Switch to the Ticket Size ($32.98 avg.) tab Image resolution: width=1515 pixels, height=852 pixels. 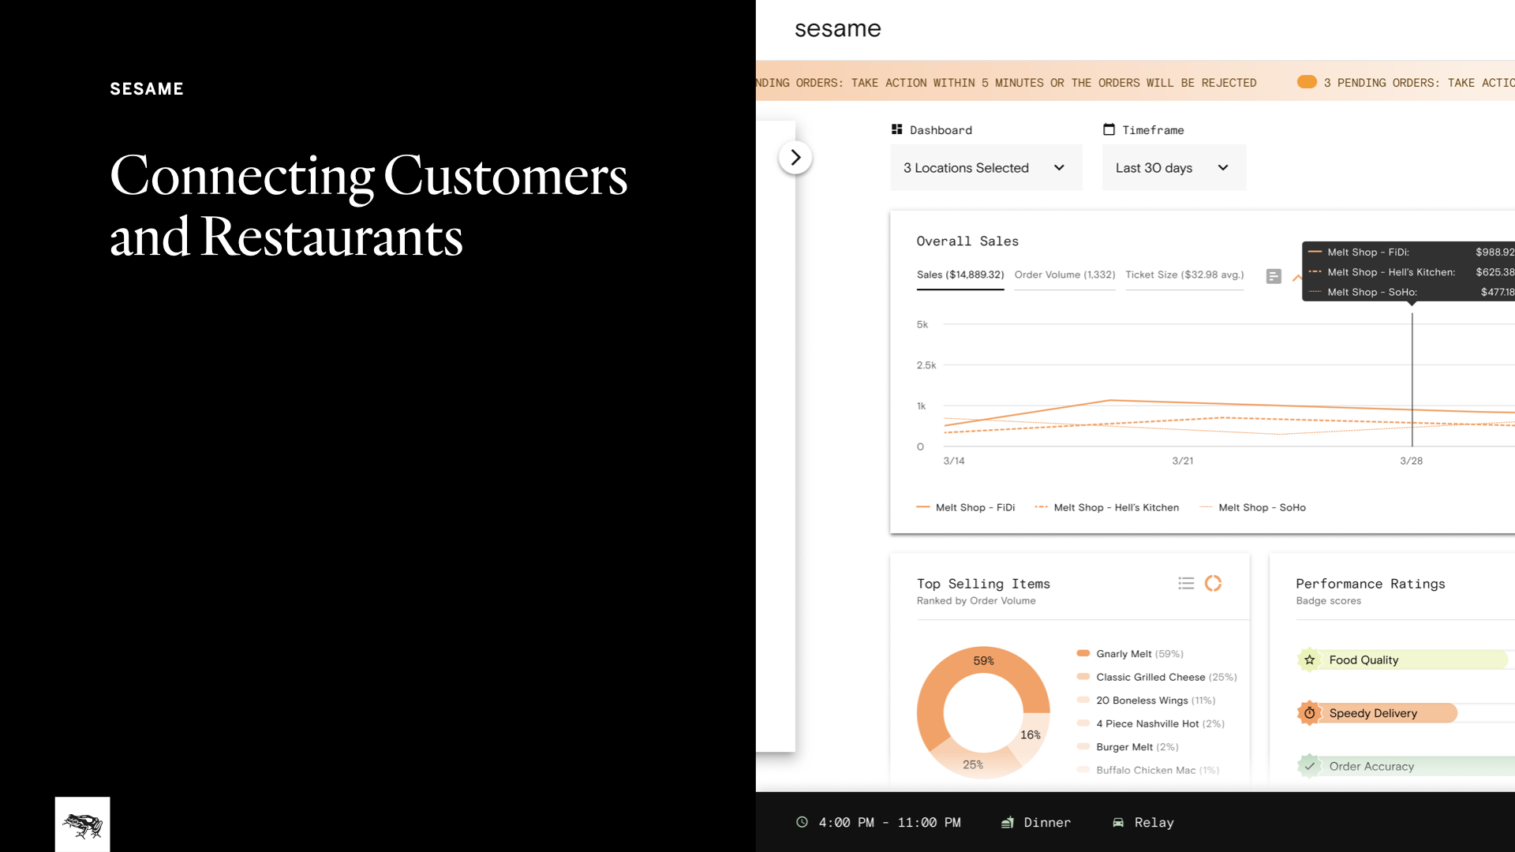point(1184,275)
